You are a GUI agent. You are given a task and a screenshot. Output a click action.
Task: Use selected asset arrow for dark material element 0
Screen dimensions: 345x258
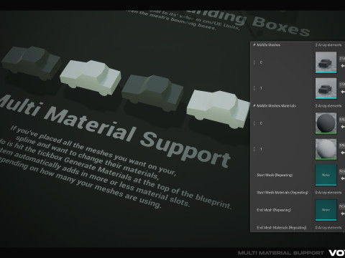pyautogui.click(x=343, y=127)
